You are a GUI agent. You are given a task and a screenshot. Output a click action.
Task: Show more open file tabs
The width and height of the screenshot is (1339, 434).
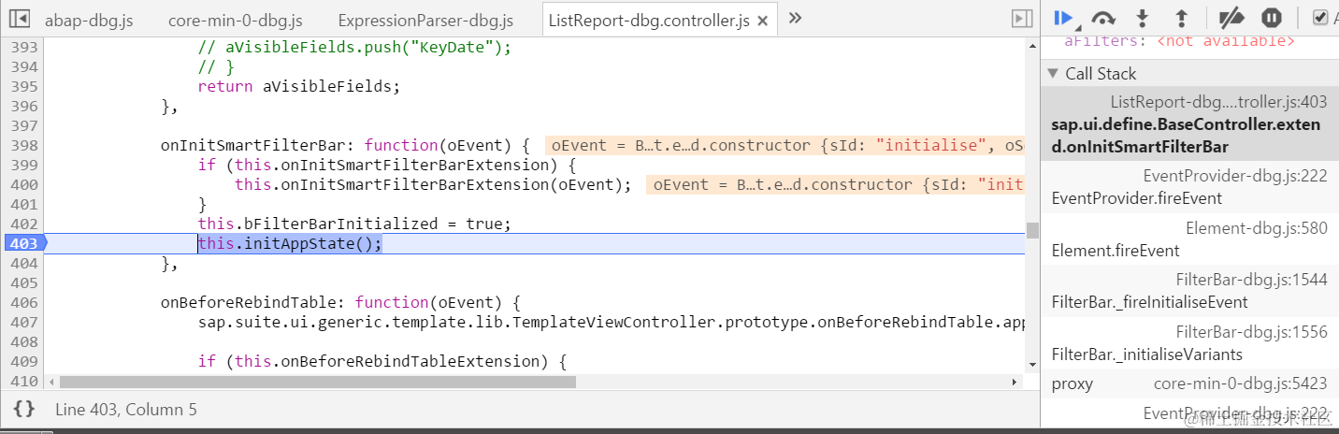coord(796,18)
